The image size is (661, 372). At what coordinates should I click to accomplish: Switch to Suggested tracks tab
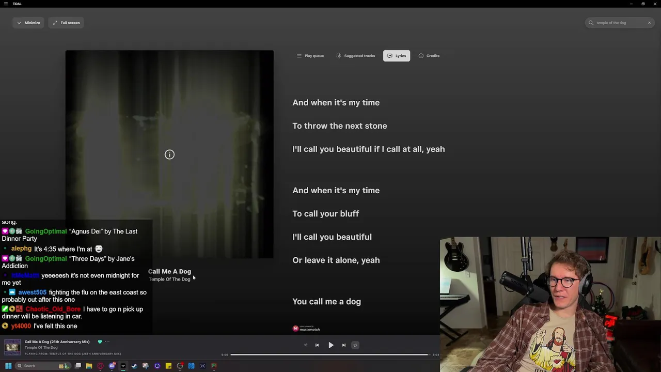[356, 56]
